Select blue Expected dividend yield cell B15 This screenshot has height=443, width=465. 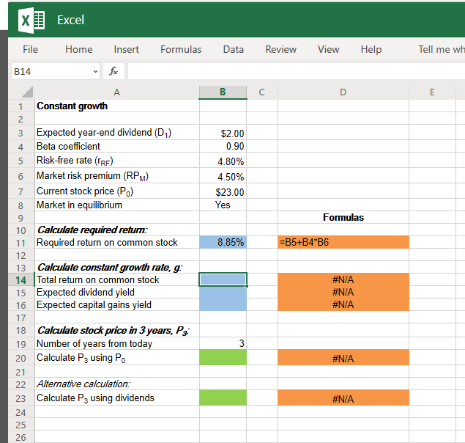point(223,292)
